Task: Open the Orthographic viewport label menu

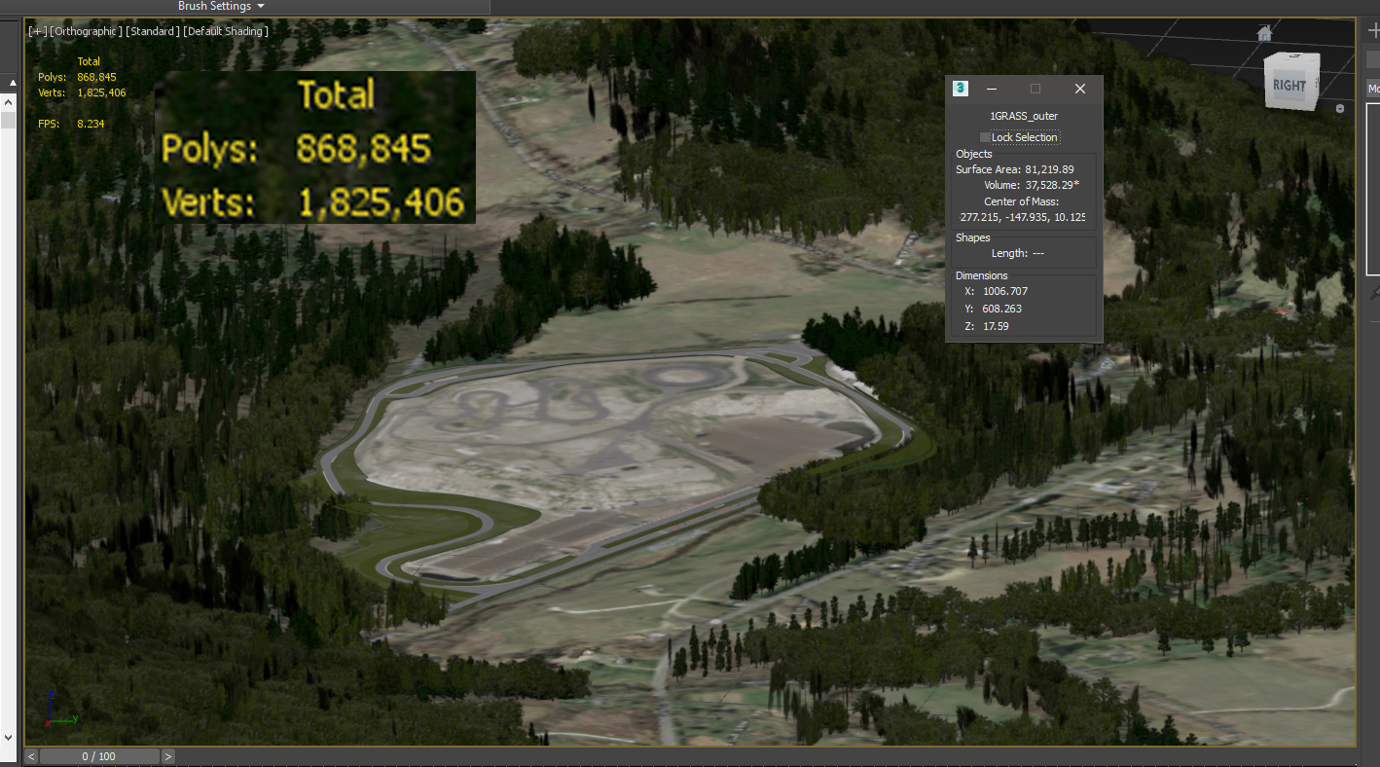Action: click(87, 31)
